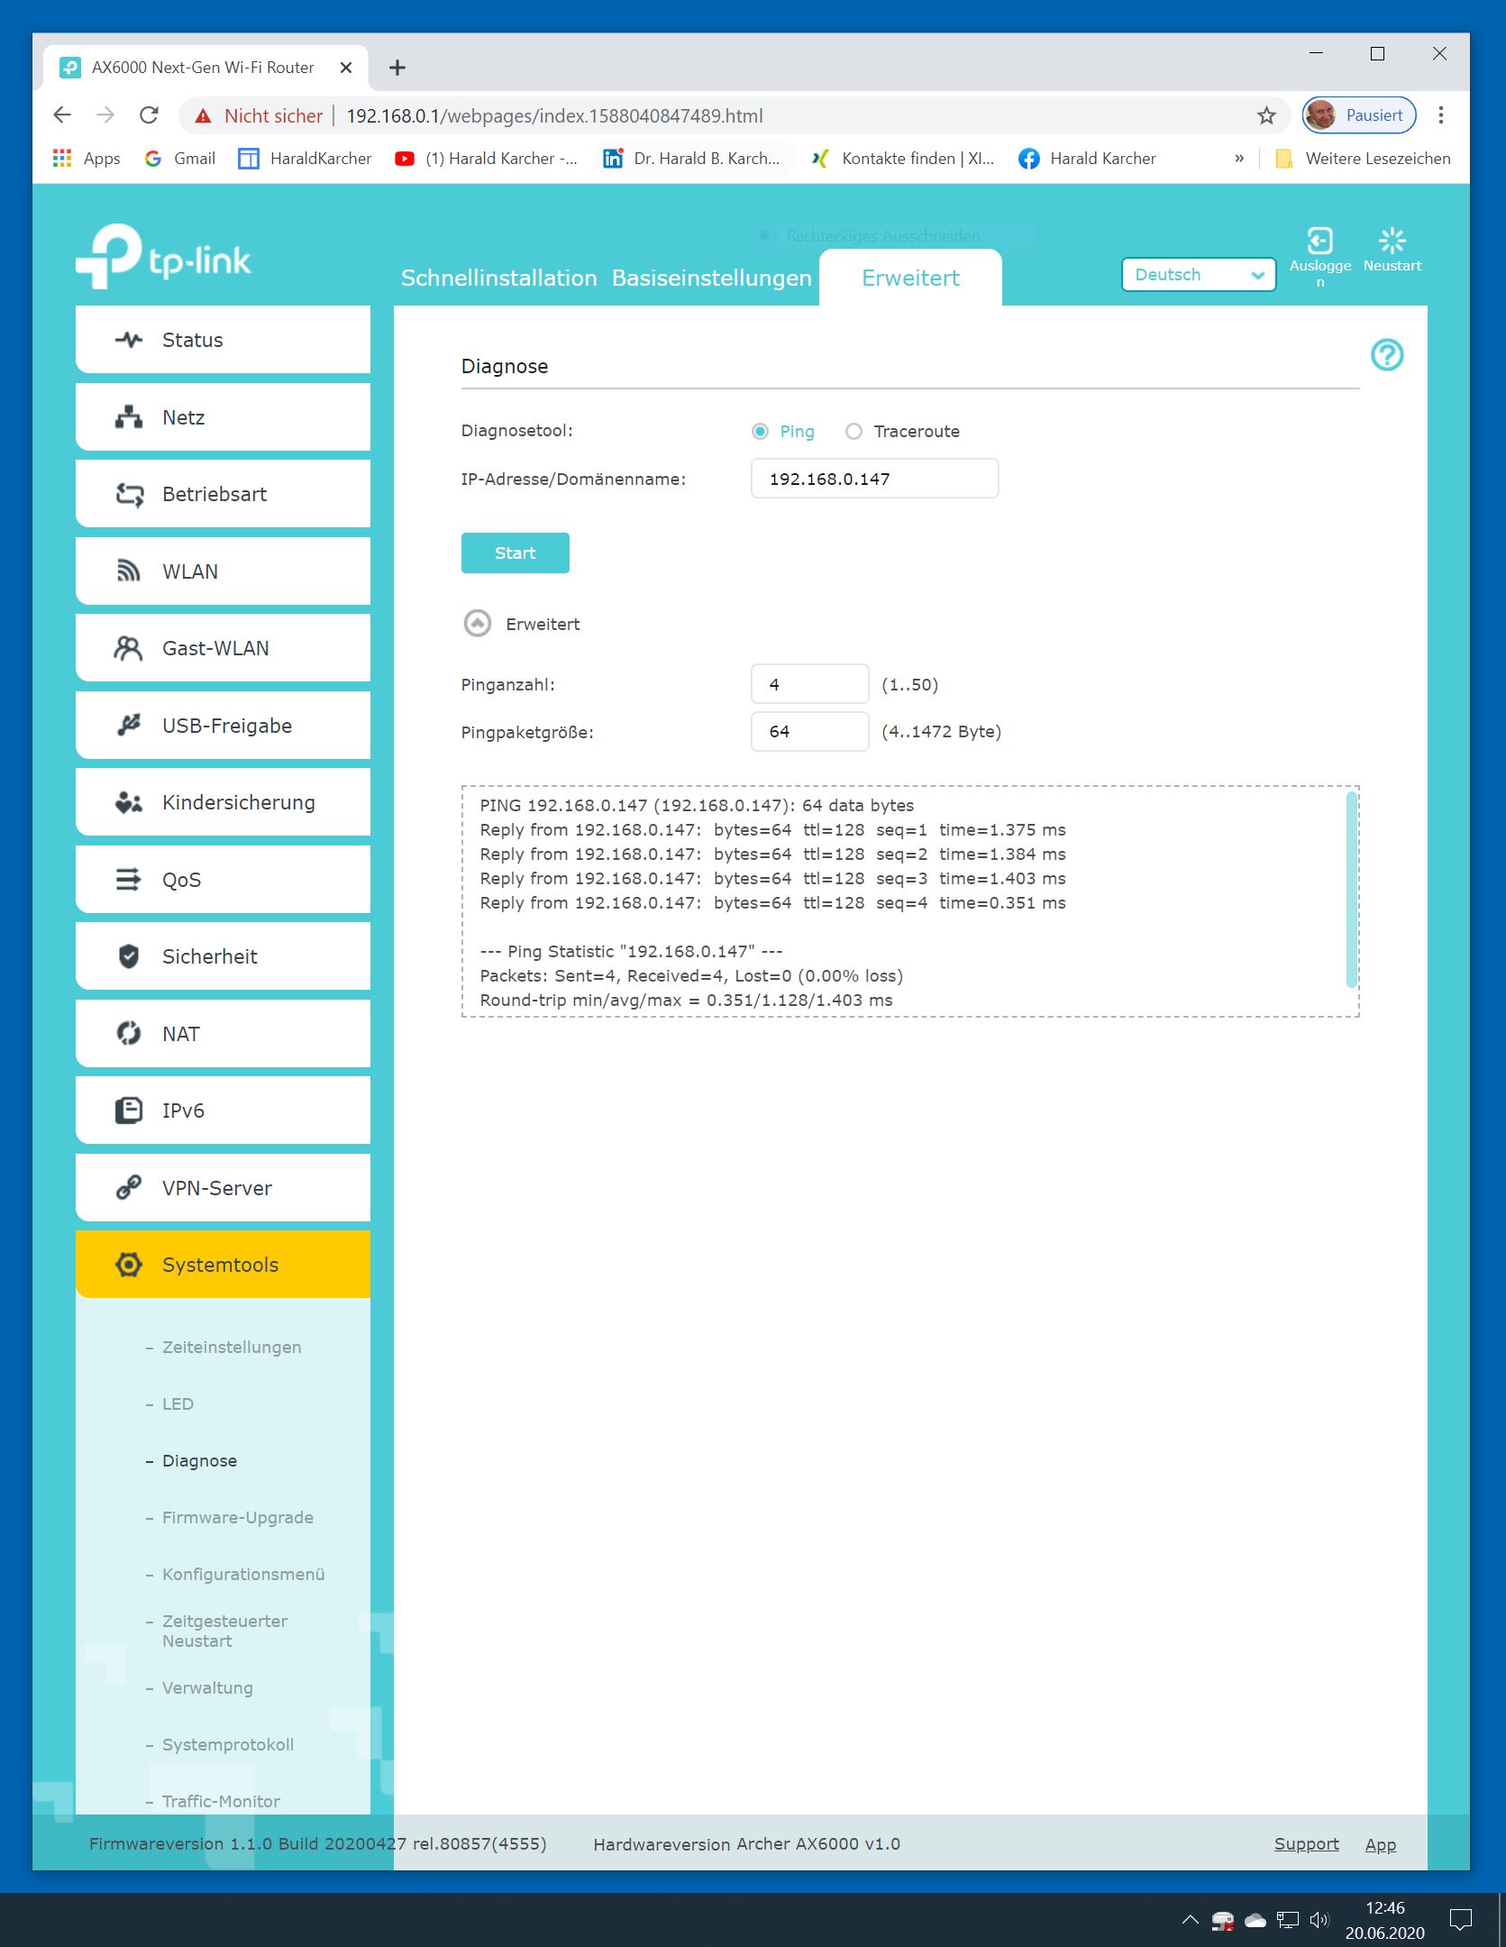1506x1947 pixels.
Task: Show hidden bookmarks with chevron
Action: click(1239, 159)
